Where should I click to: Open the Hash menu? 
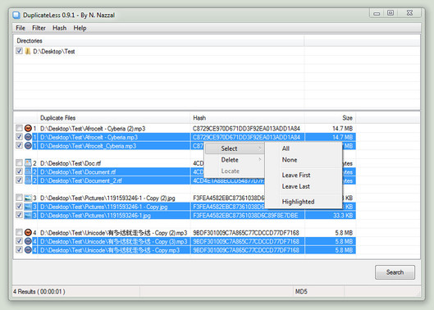click(x=60, y=28)
